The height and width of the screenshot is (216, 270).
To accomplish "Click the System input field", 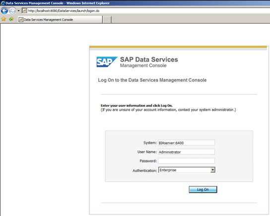I will (186, 143).
